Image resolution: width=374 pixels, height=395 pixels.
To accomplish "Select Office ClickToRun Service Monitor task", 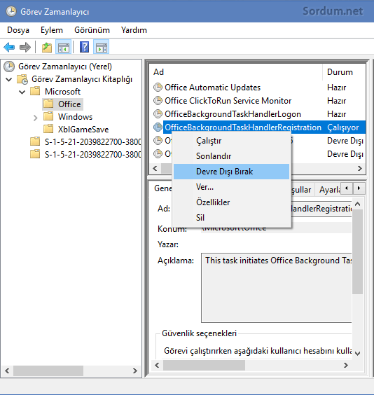I will (228, 101).
